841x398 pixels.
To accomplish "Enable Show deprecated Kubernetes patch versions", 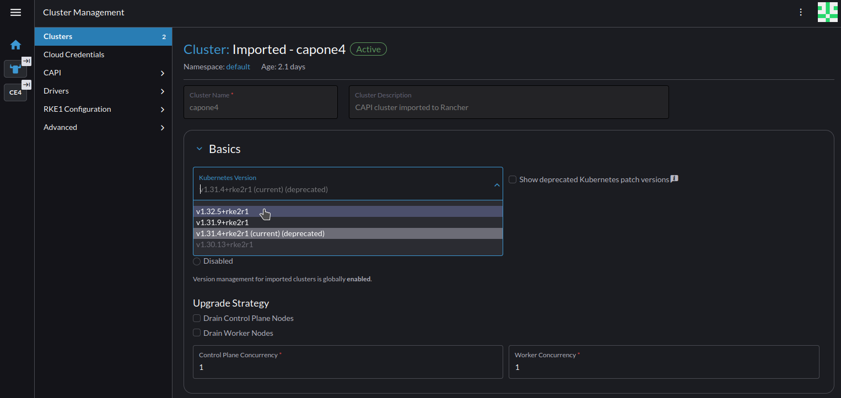I will 513,179.
